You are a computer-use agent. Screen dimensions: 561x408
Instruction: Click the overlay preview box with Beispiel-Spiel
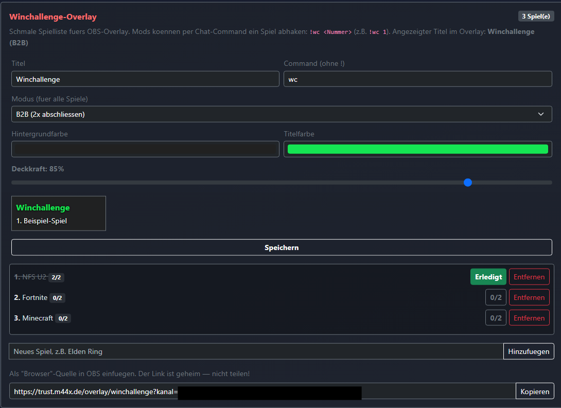click(x=59, y=214)
